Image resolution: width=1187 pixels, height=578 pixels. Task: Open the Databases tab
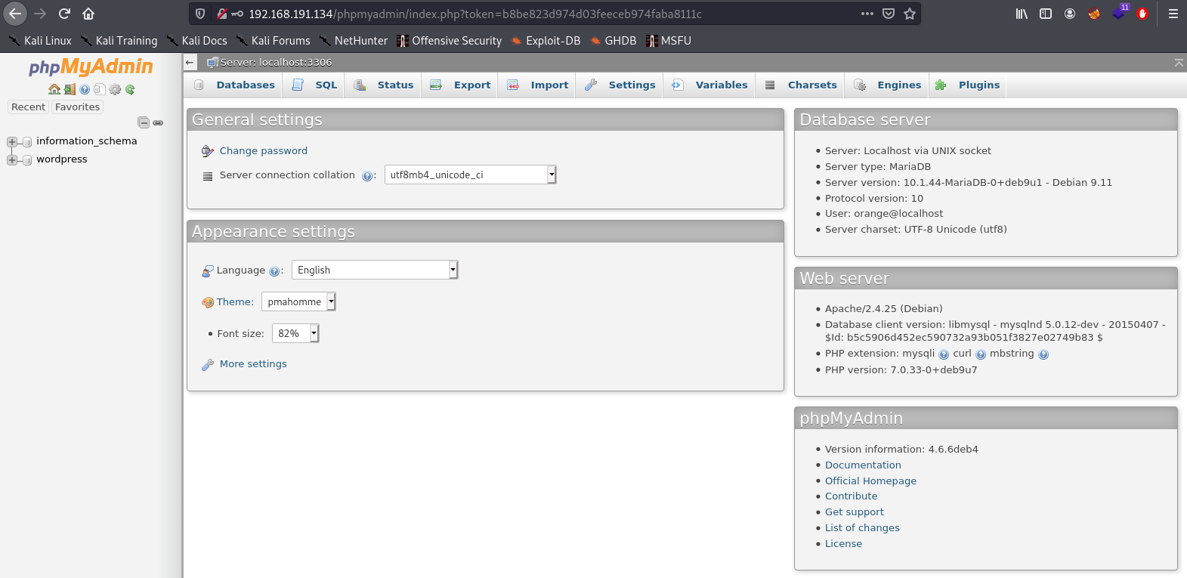click(x=234, y=85)
